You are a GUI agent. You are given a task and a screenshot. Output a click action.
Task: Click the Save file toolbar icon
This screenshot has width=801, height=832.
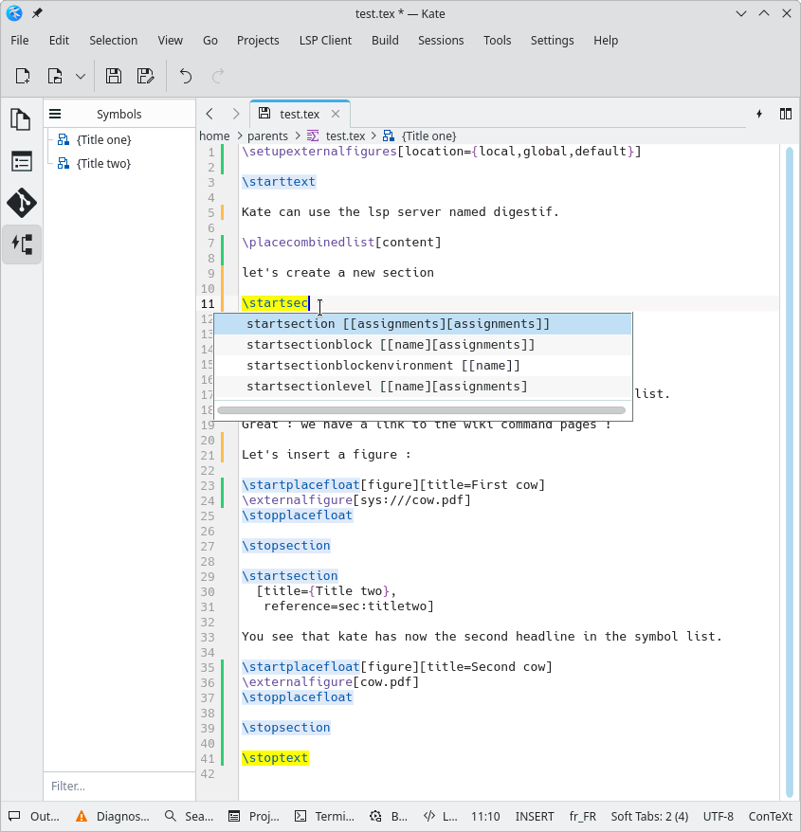tap(114, 76)
